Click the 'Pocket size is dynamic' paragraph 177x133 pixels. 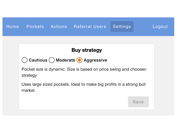coord(84,72)
